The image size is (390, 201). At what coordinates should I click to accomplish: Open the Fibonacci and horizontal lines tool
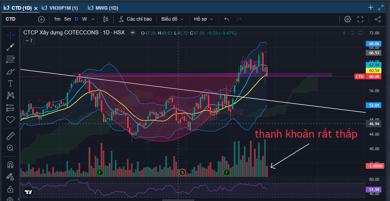tap(10, 59)
